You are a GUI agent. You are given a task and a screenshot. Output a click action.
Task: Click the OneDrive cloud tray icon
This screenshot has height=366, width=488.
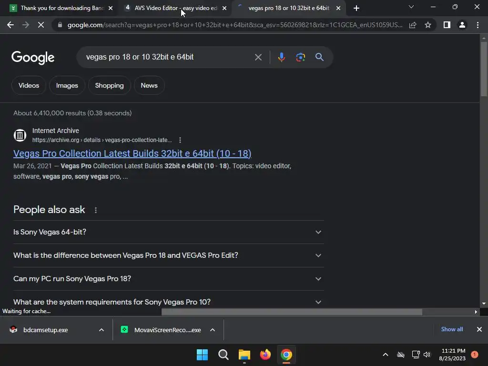(401, 355)
